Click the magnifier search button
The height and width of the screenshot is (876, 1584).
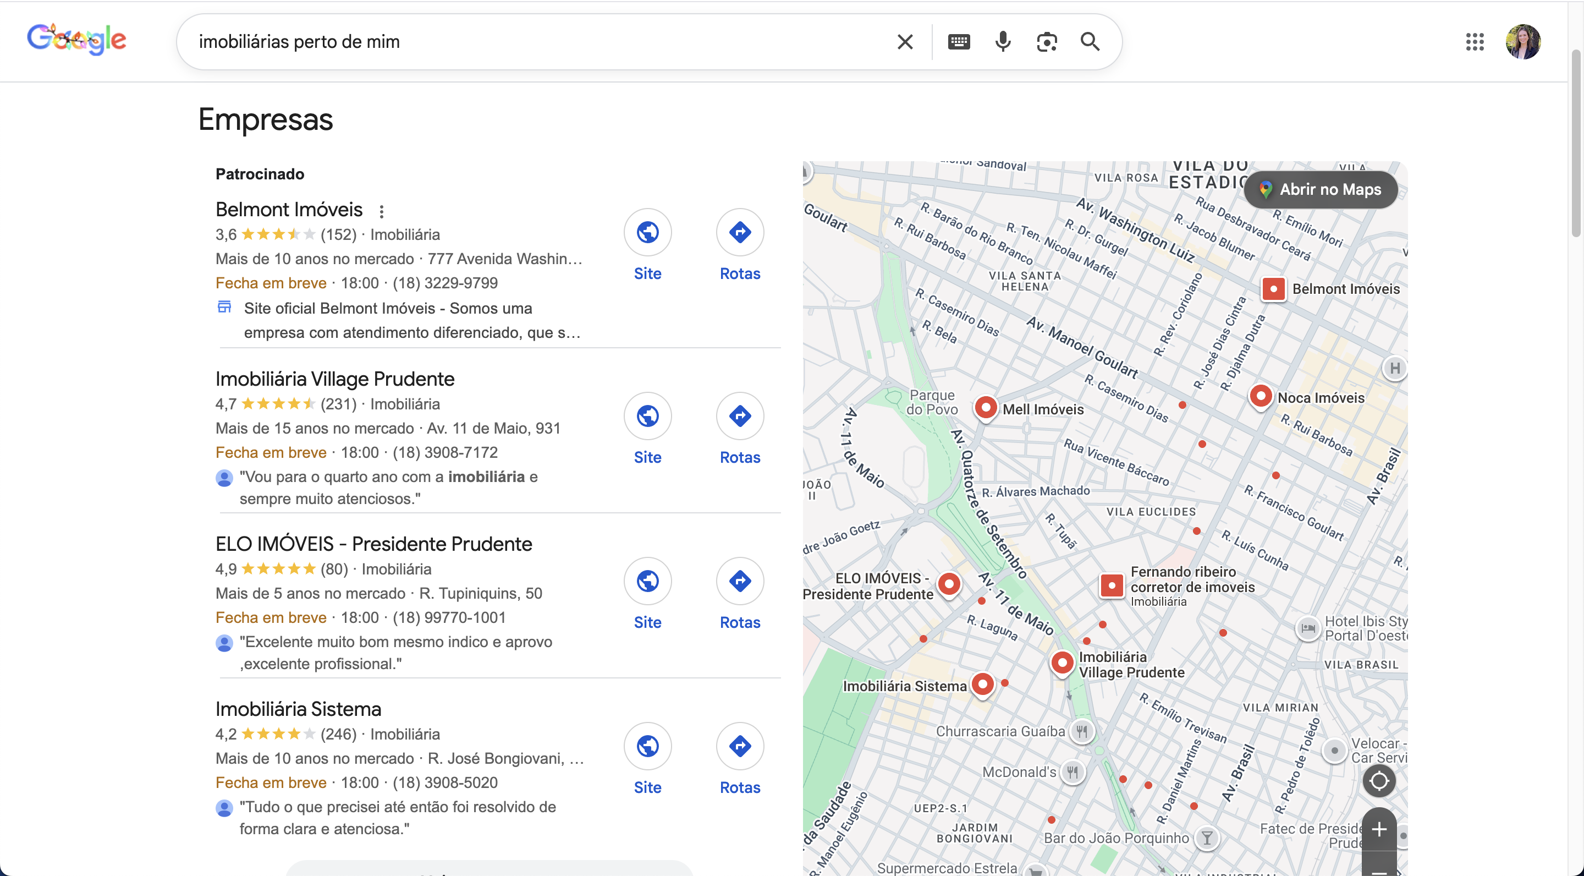1090,42
